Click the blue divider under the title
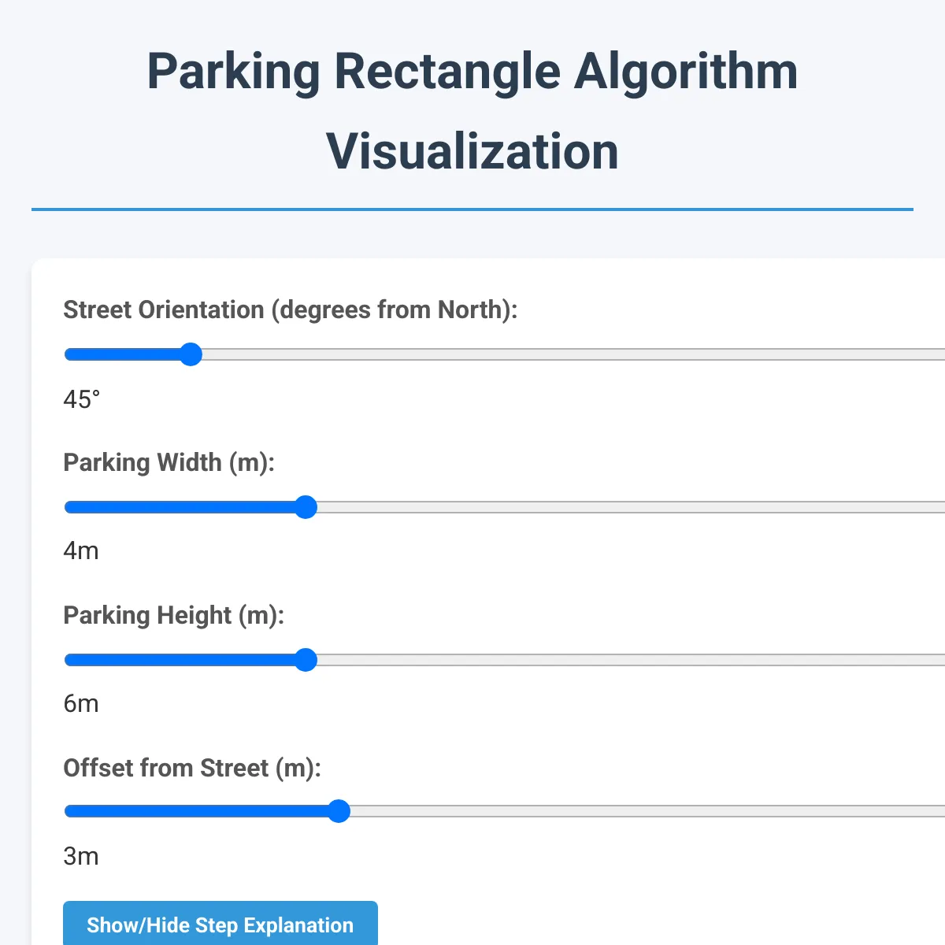Image resolution: width=945 pixels, height=945 pixels. coord(472,208)
